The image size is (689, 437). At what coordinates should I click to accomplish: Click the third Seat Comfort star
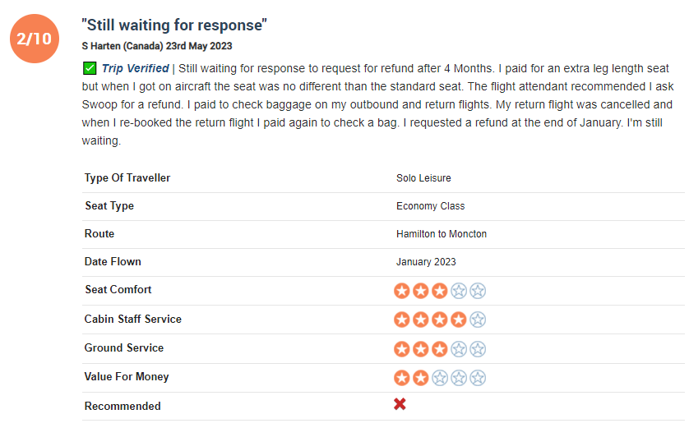(439, 291)
